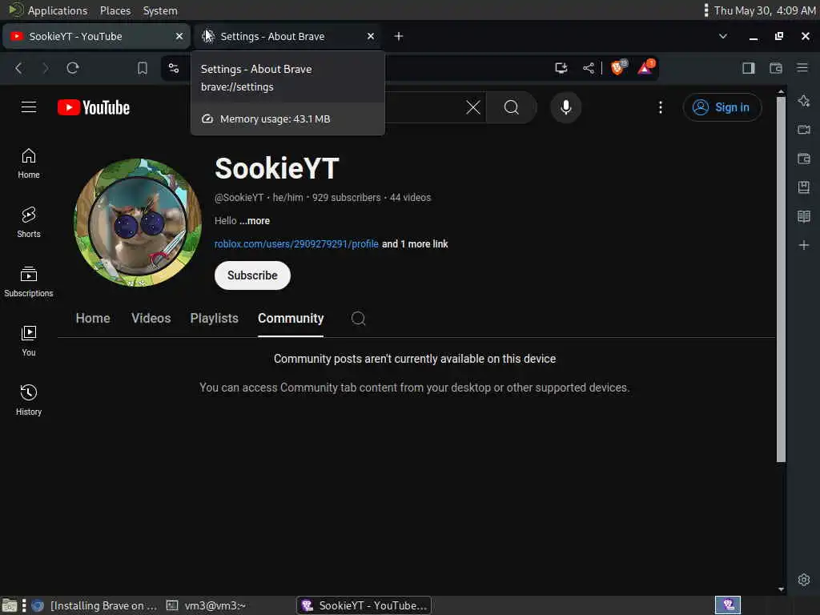Click the SookieYT - YouTube taskbar item
Screen dimensions: 820x615
pyautogui.click(x=364, y=605)
